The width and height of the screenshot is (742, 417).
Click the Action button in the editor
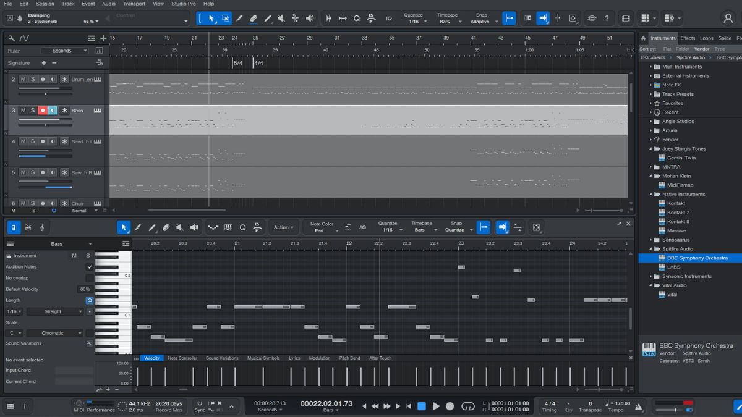click(283, 227)
